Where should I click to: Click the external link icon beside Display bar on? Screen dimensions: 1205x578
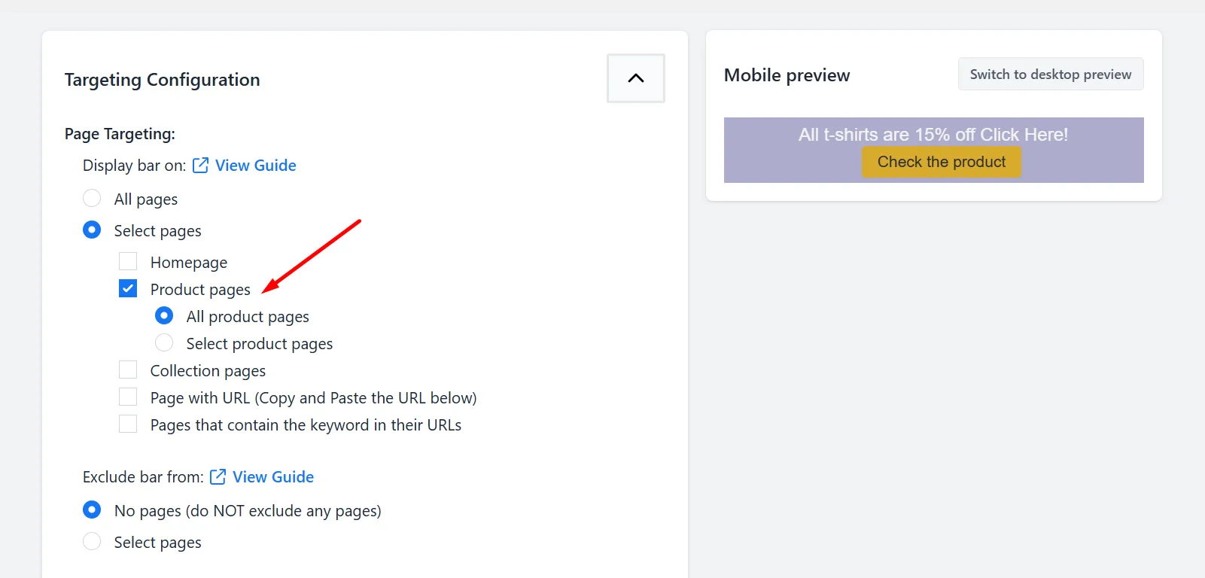point(200,166)
